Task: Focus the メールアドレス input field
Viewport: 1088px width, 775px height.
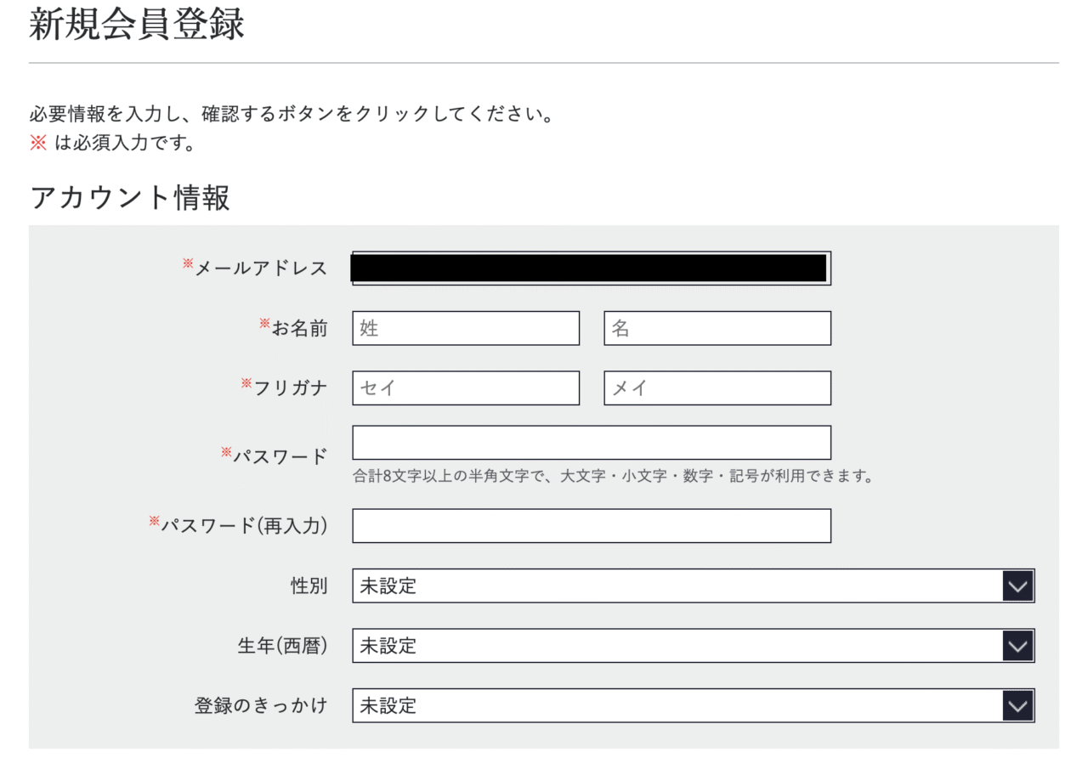Action: pyautogui.click(x=592, y=269)
